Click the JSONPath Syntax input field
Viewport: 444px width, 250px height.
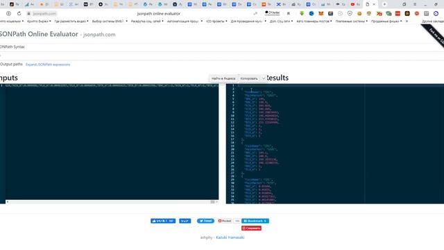222,56
